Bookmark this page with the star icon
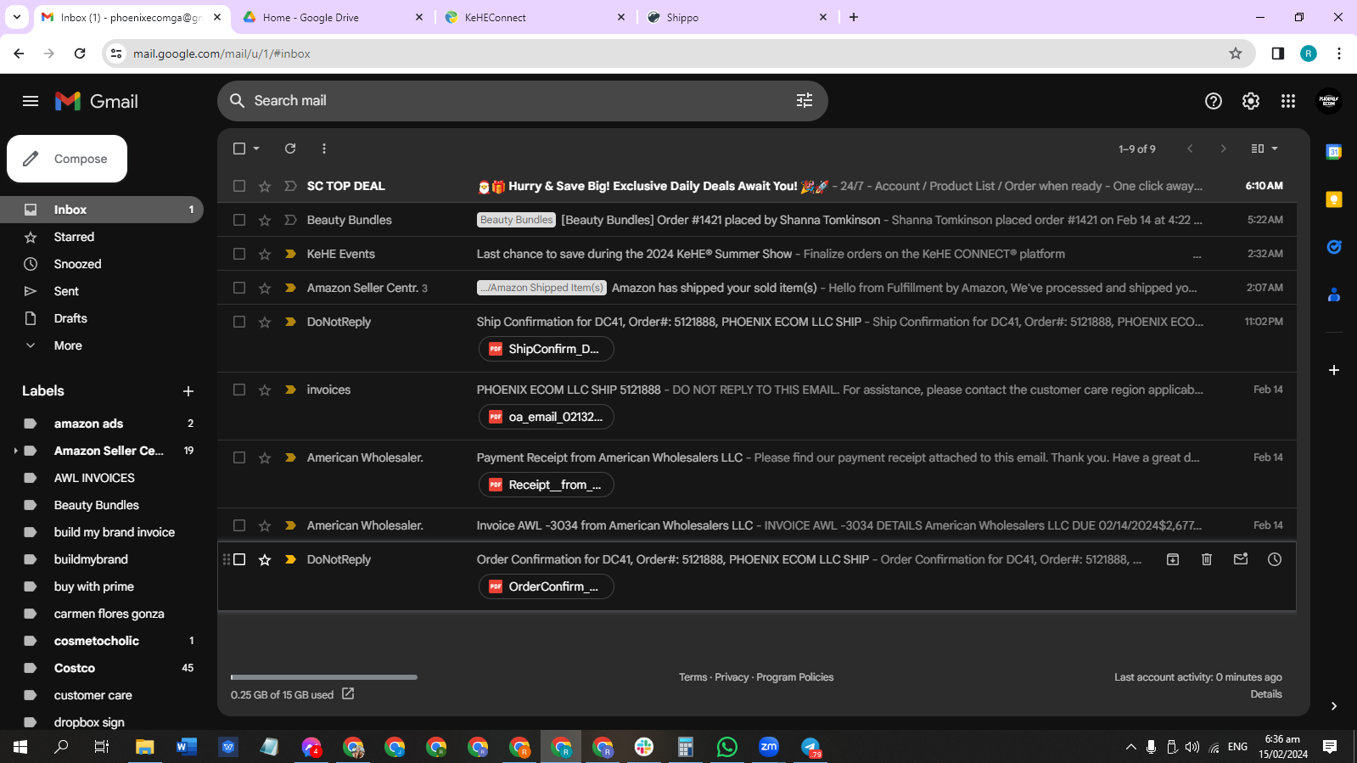1357x763 pixels. [x=1236, y=53]
